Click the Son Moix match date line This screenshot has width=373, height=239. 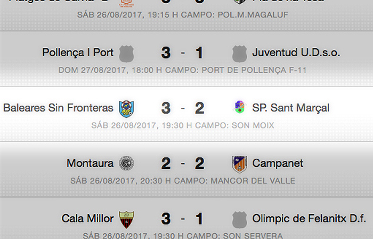click(183, 125)
